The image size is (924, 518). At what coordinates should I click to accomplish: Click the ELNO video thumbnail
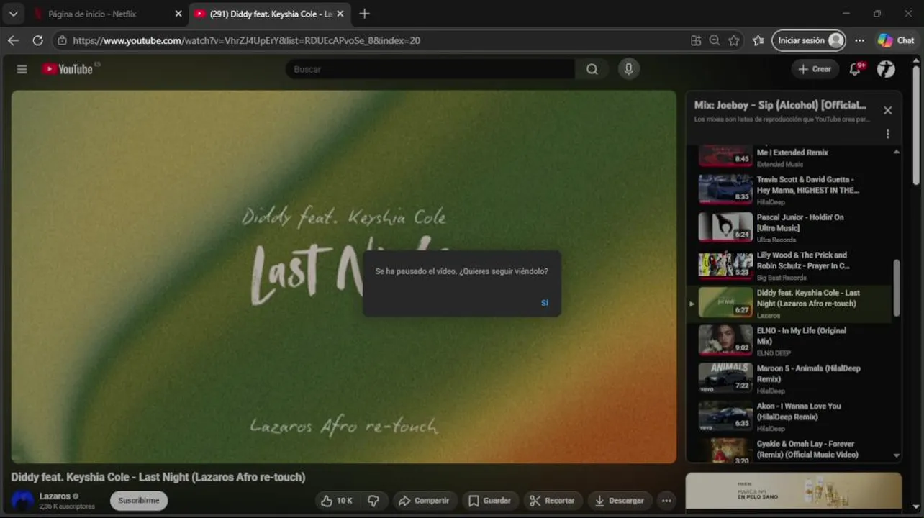pyautogui.click(x=725, y=340)
